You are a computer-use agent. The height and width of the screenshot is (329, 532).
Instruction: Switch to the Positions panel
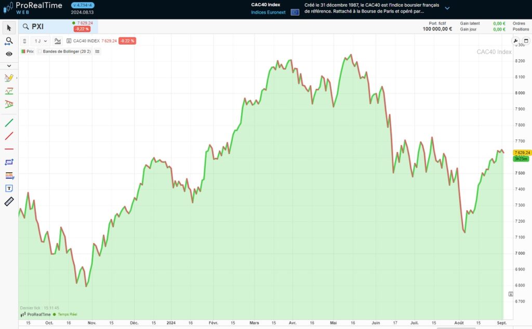click(521, 30)
